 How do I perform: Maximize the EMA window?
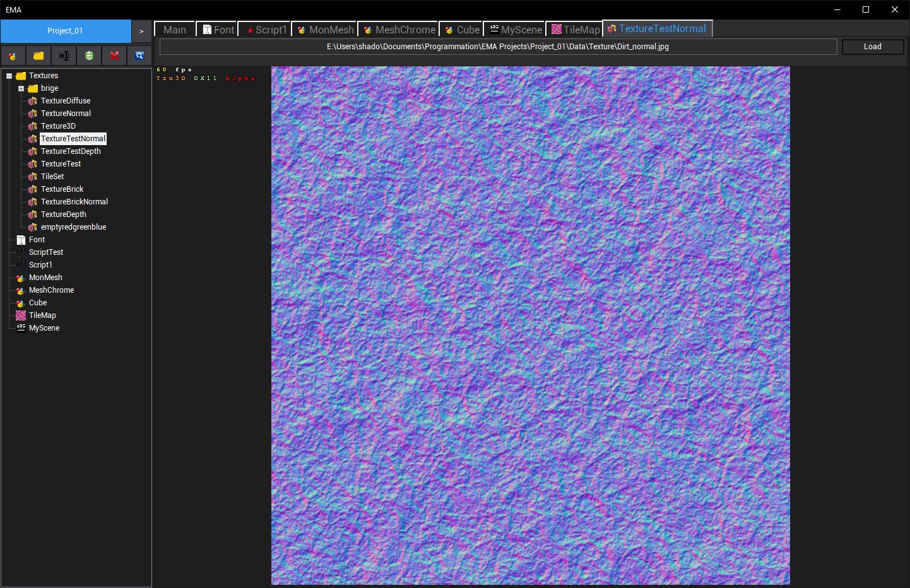click(x=866, y=9)
